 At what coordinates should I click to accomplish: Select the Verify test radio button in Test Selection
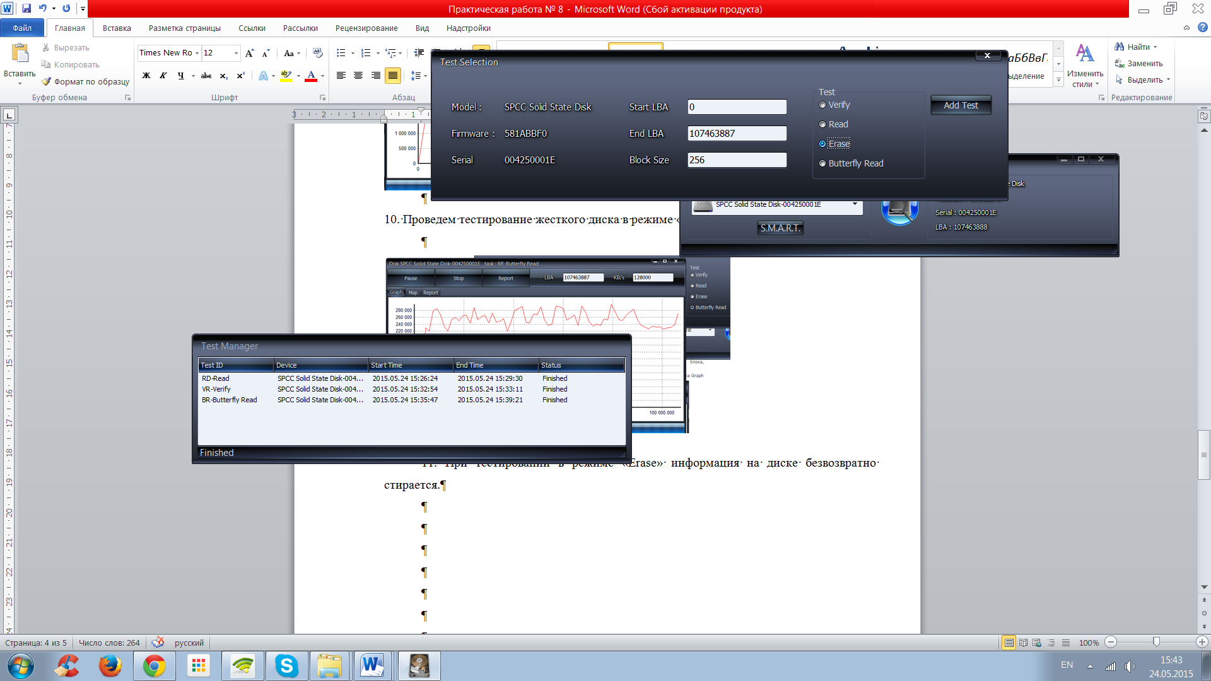(822, 105)
